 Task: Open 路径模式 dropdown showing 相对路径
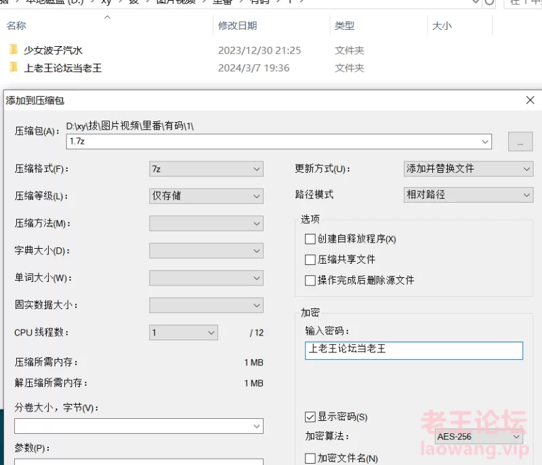pos(468,195)
